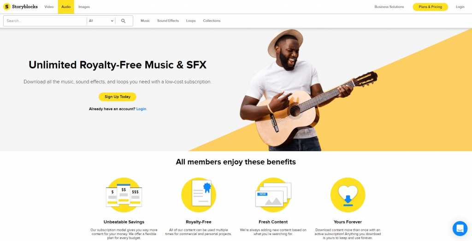
Task: Switch to the Video tab
Action: pyautogui.click(x=49, y=6)
